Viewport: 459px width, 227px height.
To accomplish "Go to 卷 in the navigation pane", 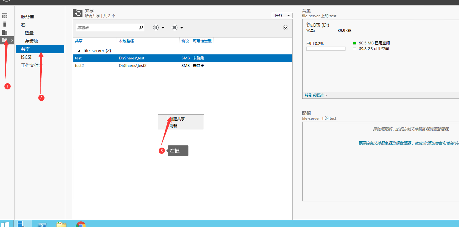I will click(x=23, y=25).
